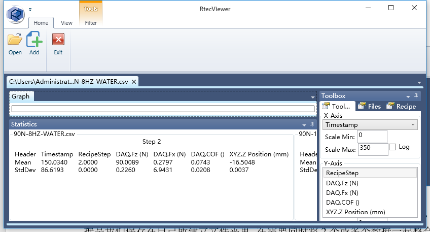430x232 pixels.
Task: Click the Open folder icon
Action: point(15,40)
